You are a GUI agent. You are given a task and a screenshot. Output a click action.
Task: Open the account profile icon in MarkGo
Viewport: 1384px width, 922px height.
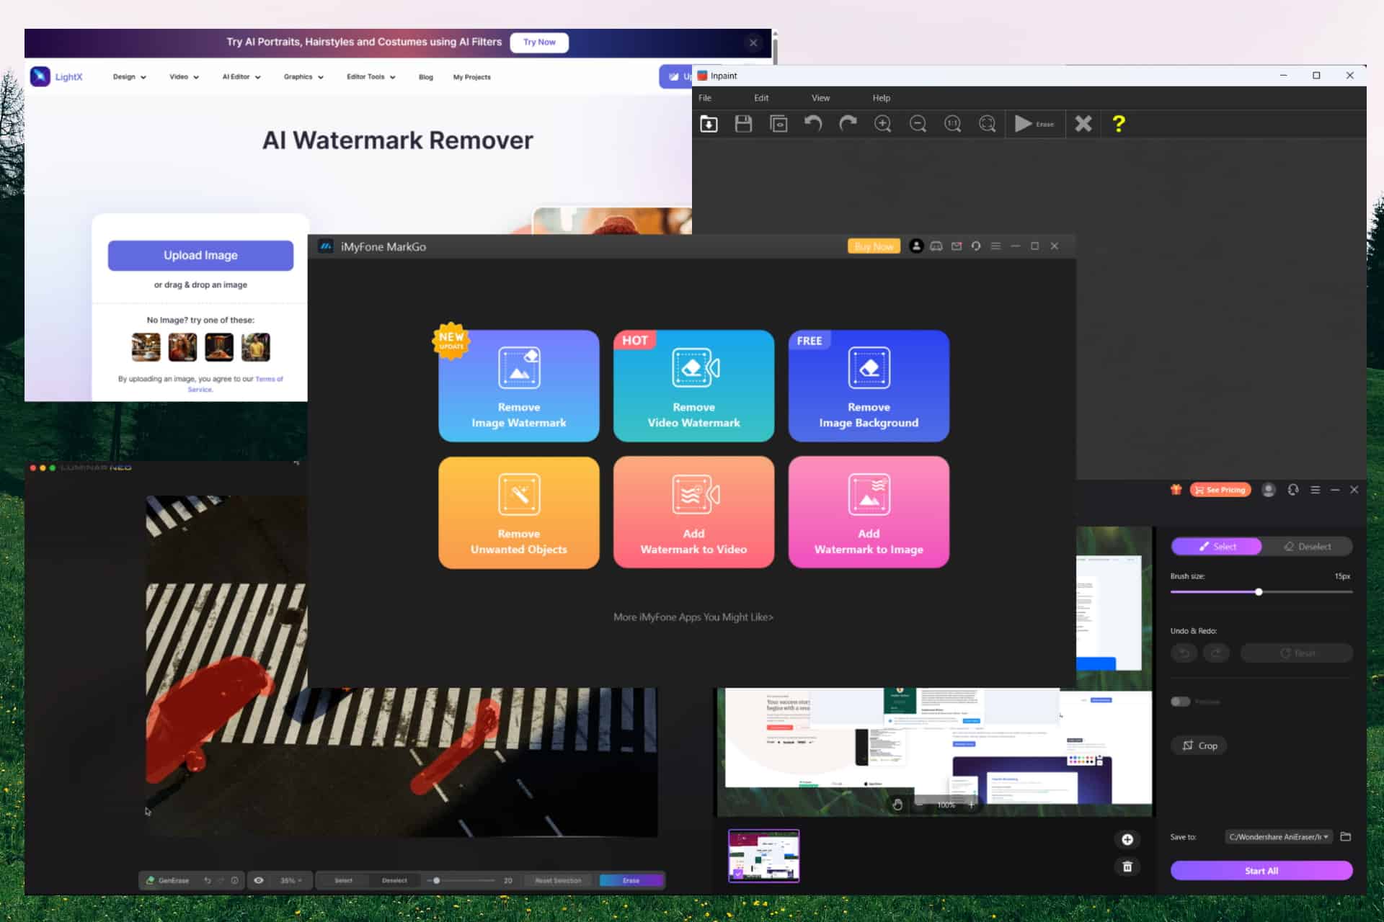[916, 246]
